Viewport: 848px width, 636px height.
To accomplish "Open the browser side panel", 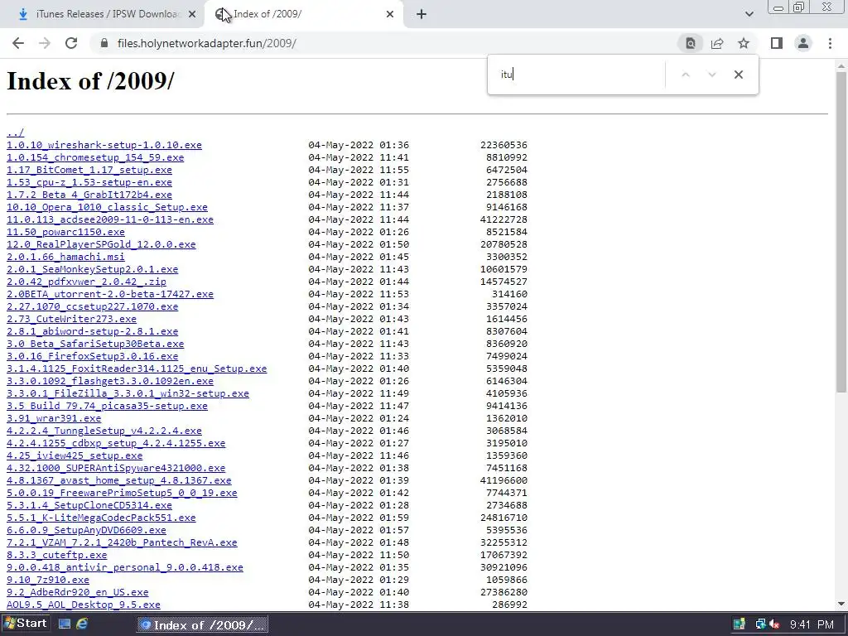I will tap(777, 43).
